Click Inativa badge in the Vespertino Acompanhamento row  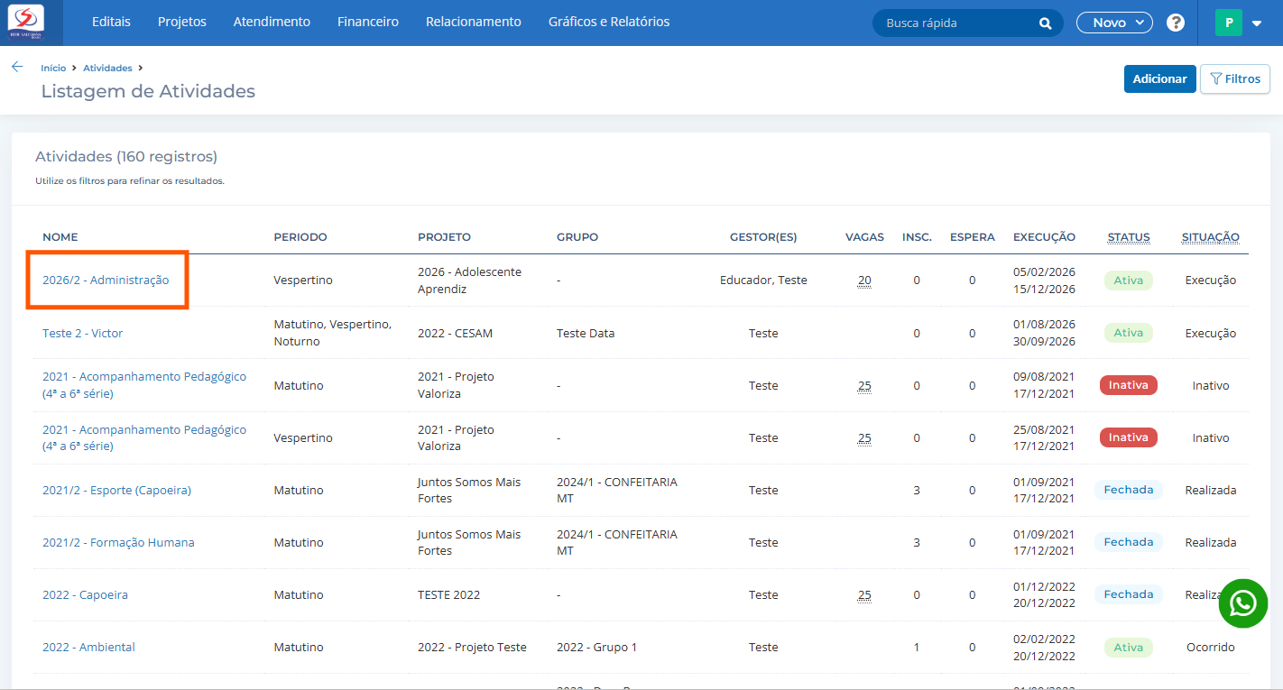[1128, 437]
